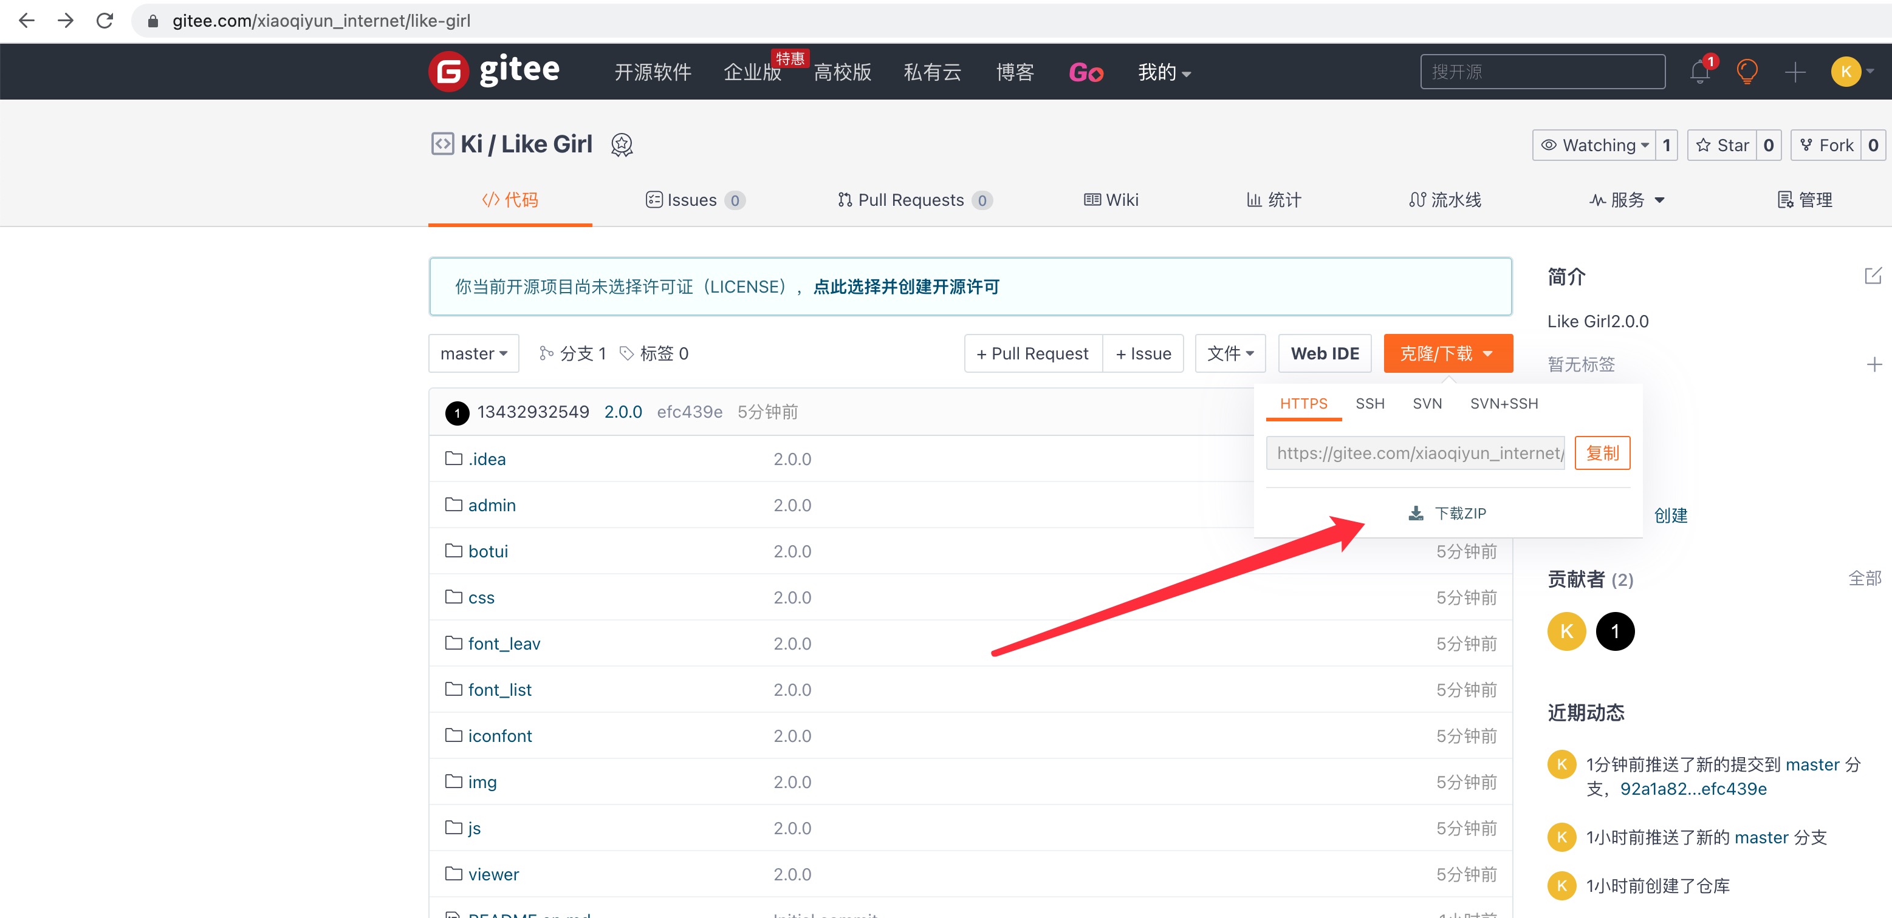Viewport: 1892px width, 918px height.
Task: Switch clone URL type to SSH
Action: click(x=1369, y=404)
